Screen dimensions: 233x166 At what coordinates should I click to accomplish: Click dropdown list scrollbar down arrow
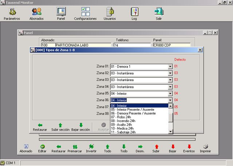click(170, 131)
